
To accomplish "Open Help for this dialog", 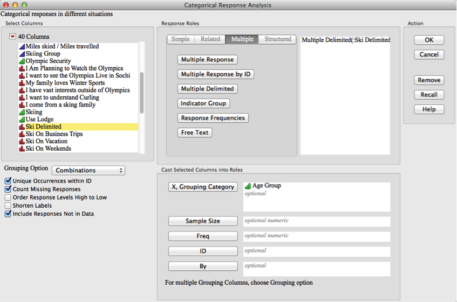I will click(x=429, y=109).
